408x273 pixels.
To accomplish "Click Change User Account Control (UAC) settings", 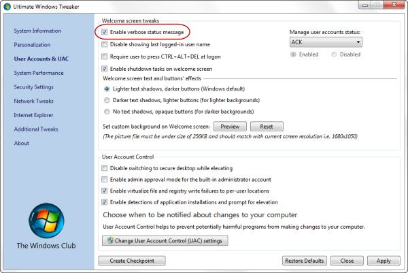I will [x=165, y=241].
